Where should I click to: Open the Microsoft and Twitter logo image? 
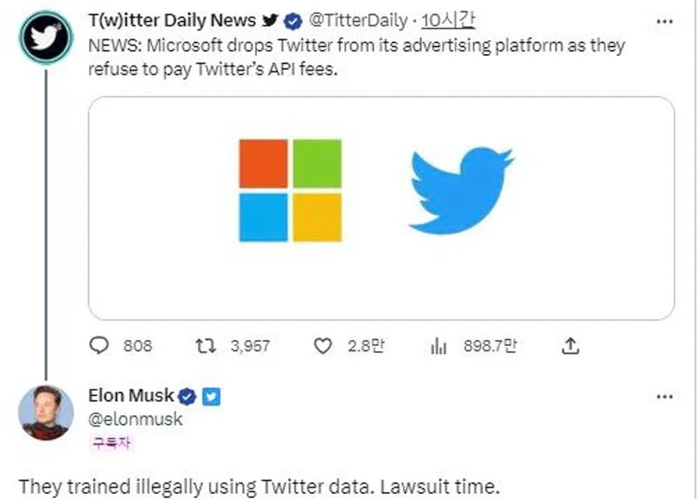381,208
